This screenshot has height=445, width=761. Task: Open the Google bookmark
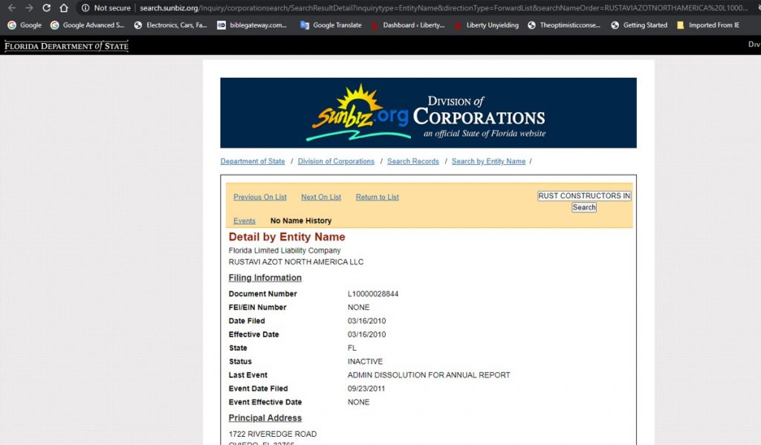[x=25, y=25]
